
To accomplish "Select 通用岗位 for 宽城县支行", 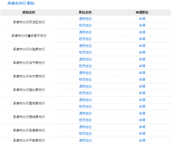I will pyautogui.click(x=85, y=114).
